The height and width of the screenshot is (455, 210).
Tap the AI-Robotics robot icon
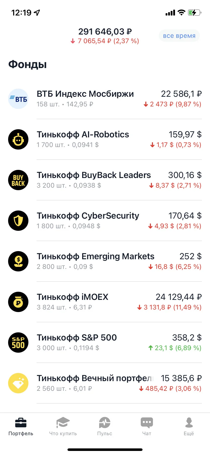18,139
